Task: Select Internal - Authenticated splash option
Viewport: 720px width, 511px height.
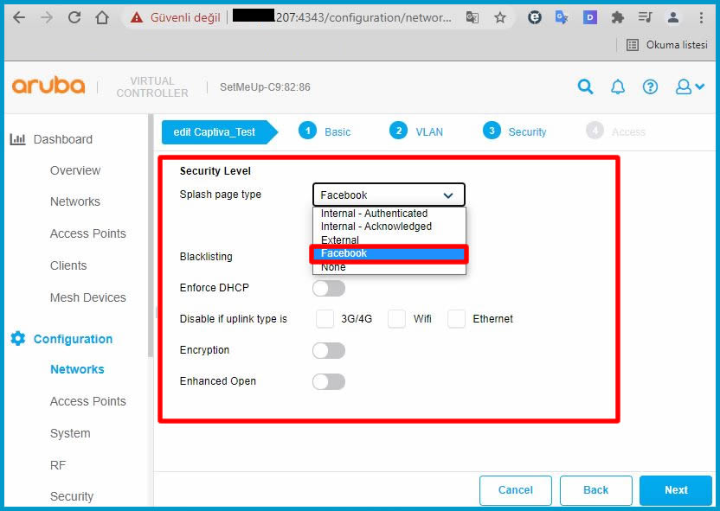Action: tap(389, 214)
